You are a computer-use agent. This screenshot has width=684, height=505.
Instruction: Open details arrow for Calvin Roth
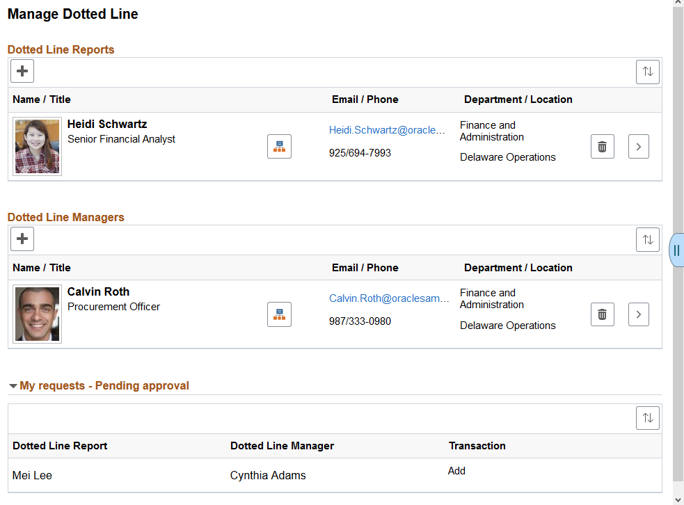click(x=639, y=314)
